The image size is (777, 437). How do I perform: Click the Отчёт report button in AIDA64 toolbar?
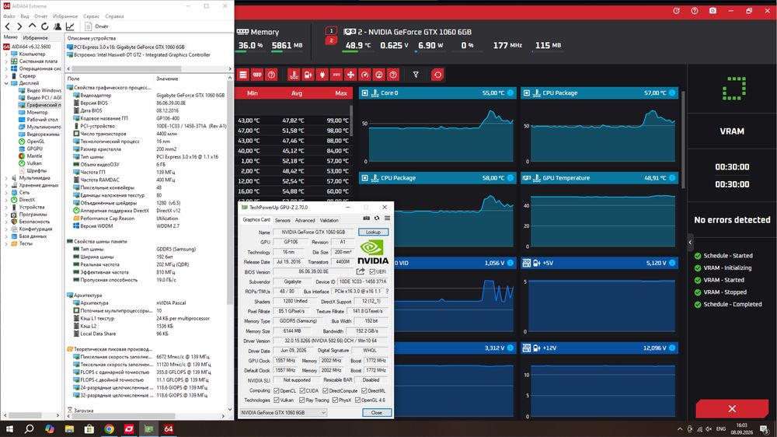[96, 26]
